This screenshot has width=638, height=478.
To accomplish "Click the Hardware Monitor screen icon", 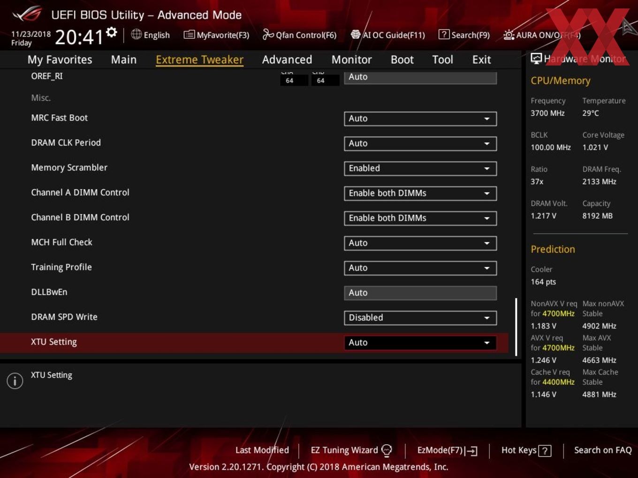I will point(536,59).
